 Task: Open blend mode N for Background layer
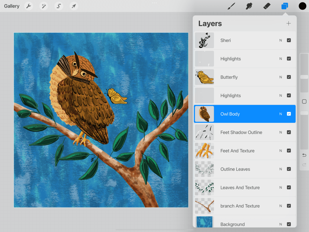pos(281,224)
